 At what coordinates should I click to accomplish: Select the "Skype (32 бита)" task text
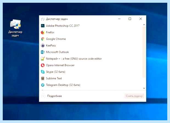point(55,72)
